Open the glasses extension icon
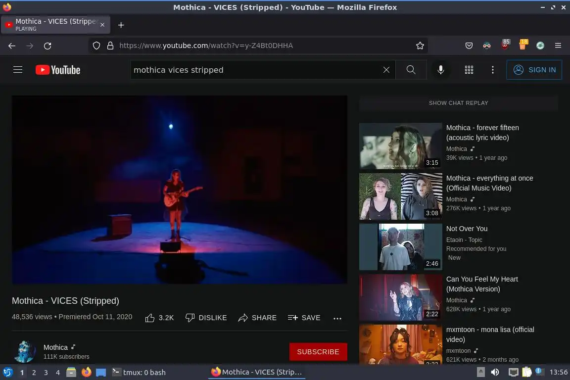The width and height of the screenshot is (570, 380). pos(487,46)
